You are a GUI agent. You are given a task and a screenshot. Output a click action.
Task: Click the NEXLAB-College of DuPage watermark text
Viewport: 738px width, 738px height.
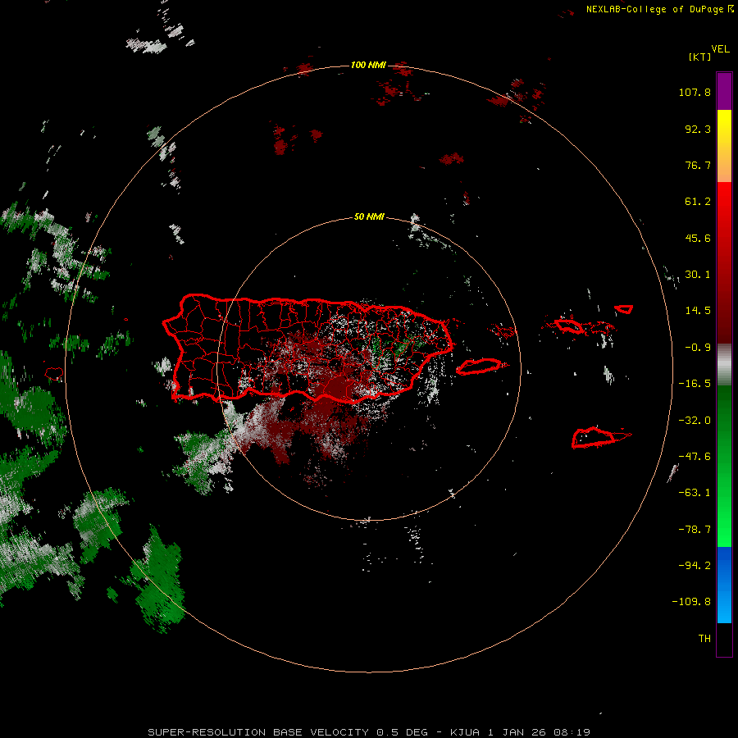[x=660, y=9]
